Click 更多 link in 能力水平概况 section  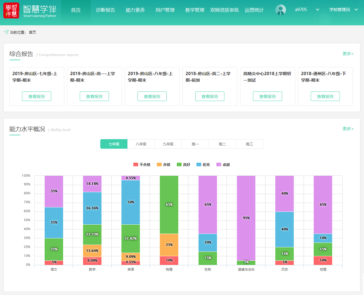pos(348,129)
